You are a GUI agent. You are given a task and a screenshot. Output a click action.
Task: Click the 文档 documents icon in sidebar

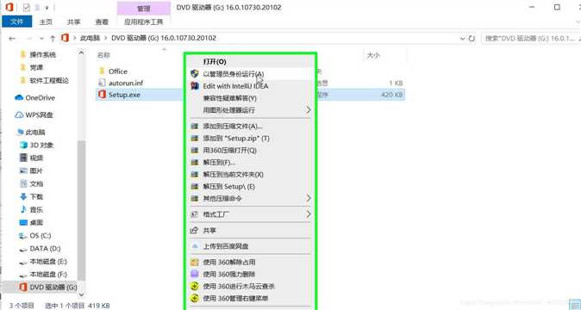[x=23, y=184]
